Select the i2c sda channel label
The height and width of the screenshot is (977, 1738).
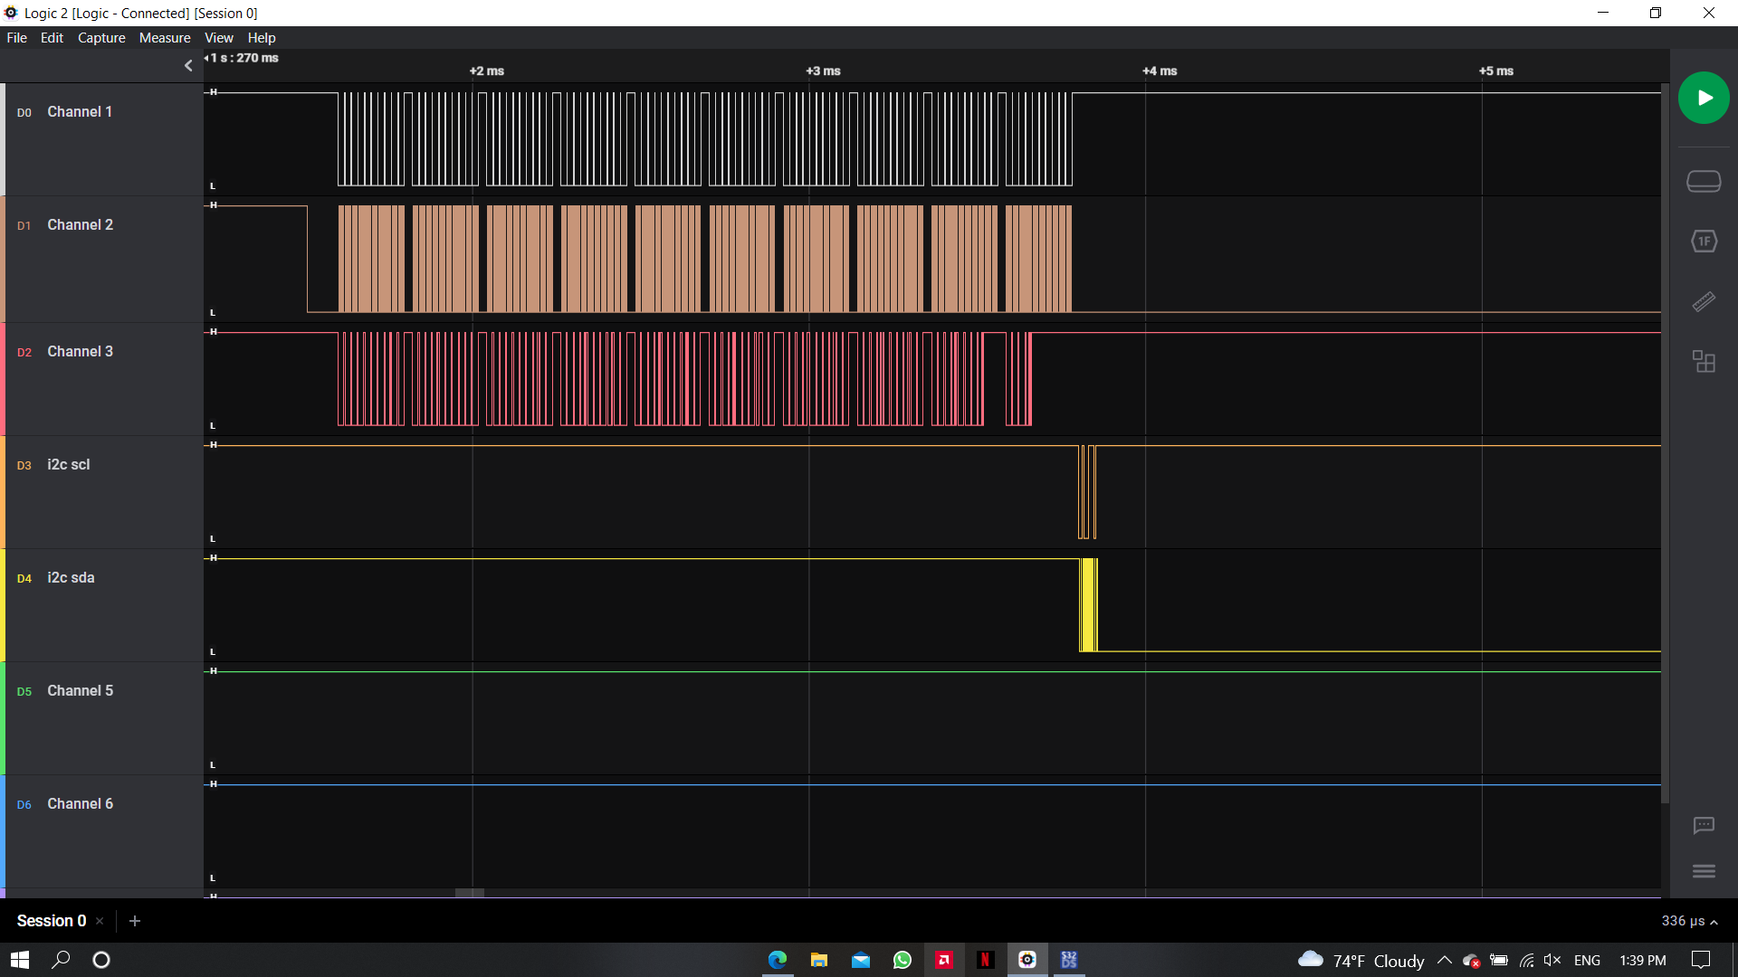coord(71,578)
